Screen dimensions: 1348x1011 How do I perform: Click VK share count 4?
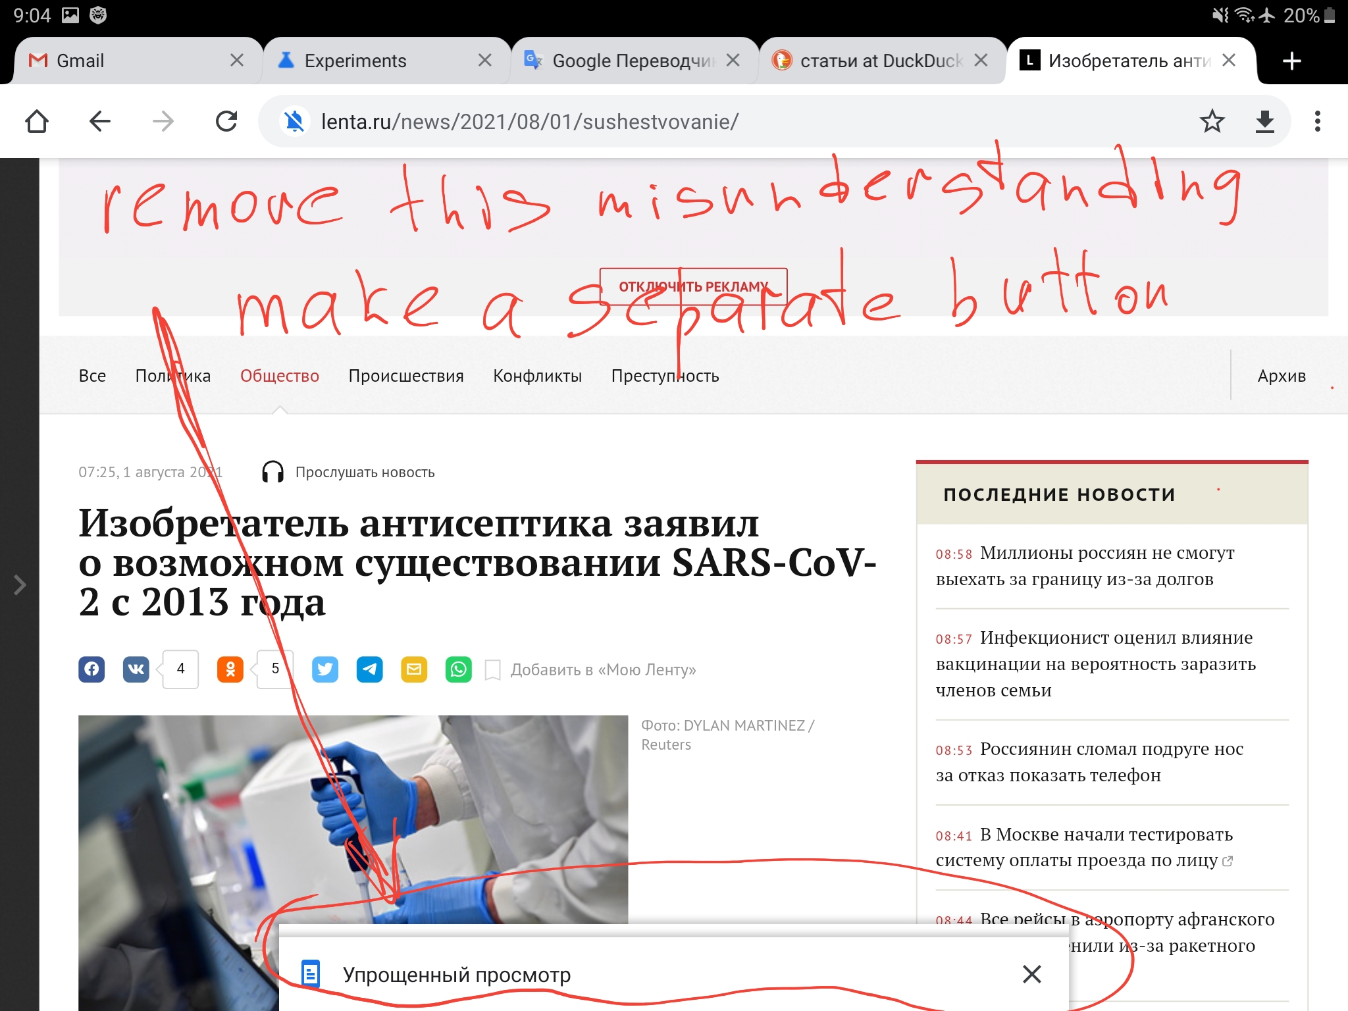(180, 669)
